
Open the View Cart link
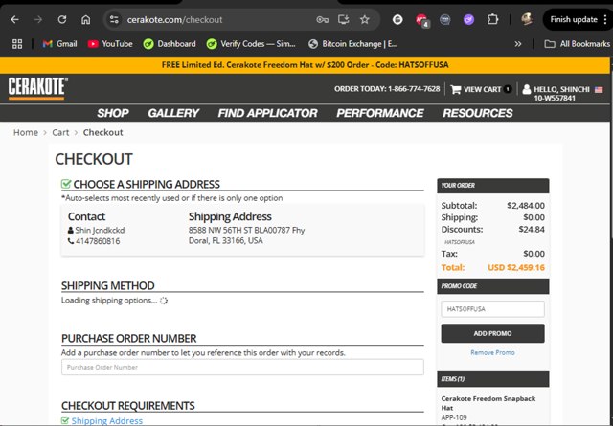click(x=481, y=89)
